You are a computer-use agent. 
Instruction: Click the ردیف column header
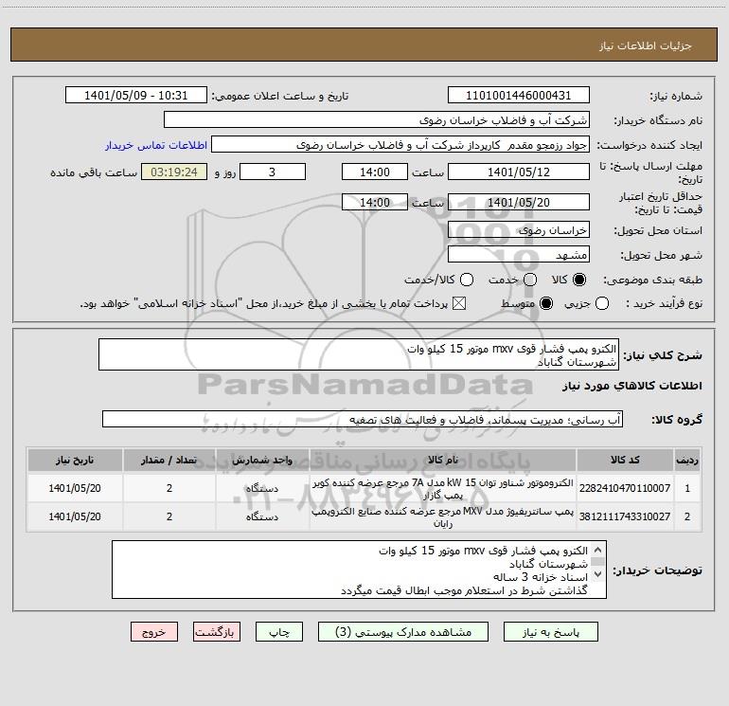[687, 460]
